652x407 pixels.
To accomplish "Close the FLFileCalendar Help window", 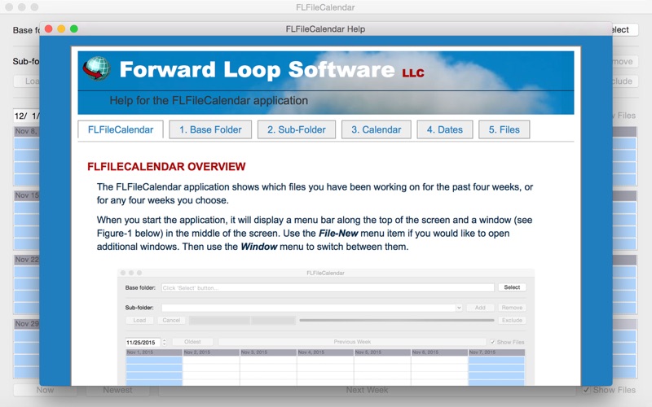I will click(49, 28).
